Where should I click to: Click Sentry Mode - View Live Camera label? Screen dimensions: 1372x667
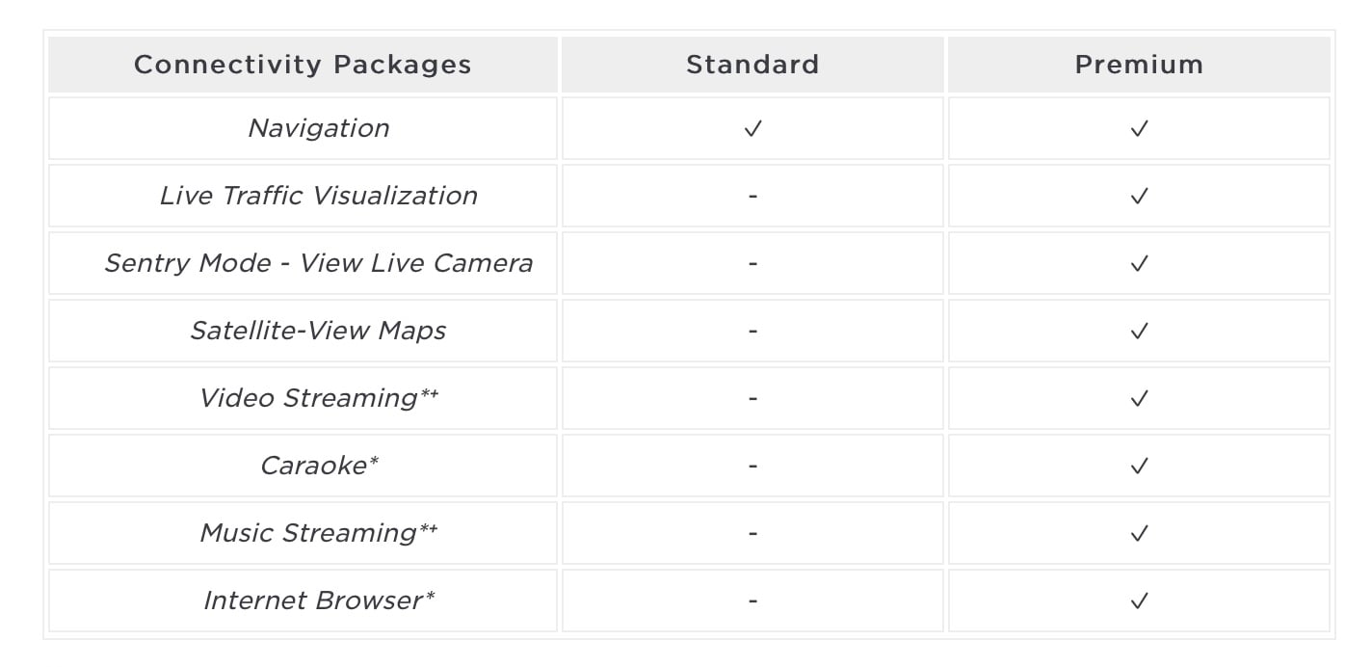(x=319, y=263)
